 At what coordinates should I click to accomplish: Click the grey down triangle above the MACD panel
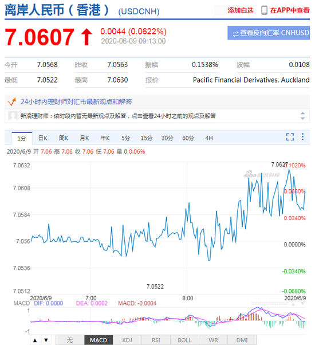pos(303,304)
